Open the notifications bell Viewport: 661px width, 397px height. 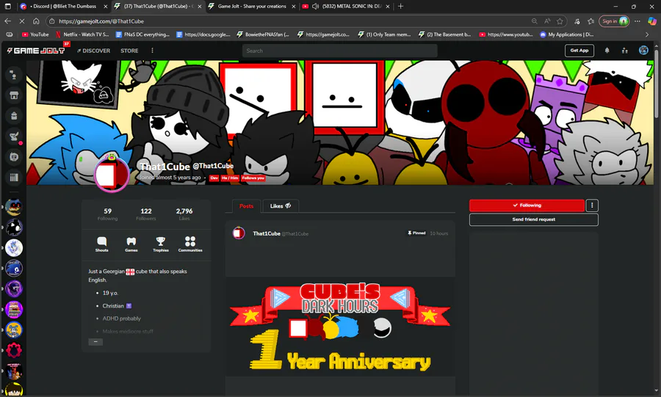point(607,51)
